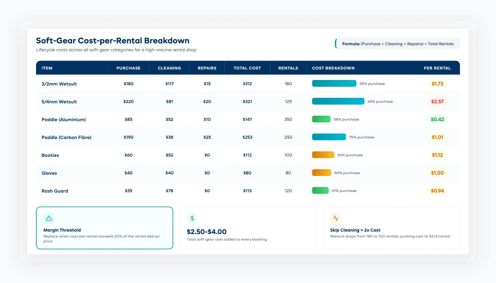Toggle the Skip Cleaning = 2x Cost card

[391, 228]
